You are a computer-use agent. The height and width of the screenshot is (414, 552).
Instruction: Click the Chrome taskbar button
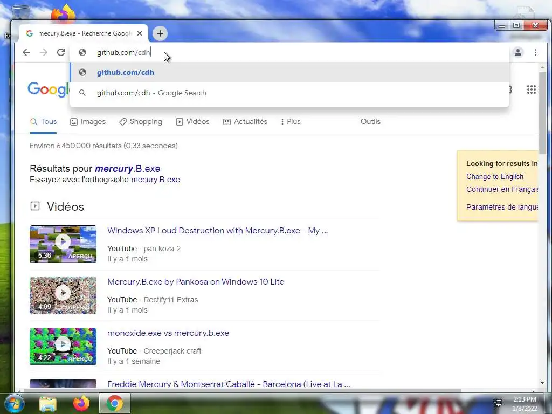coord(115,403)
